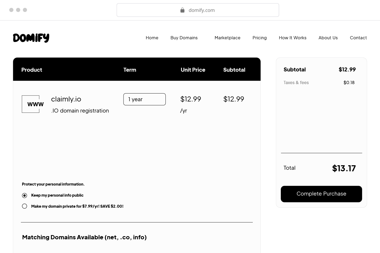Select Keep my personal info public
Viewport: 380px width, 253px height.
[25, 195]
